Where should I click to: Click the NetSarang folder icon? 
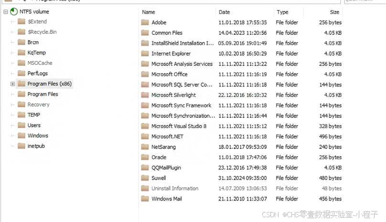[145, 147]
